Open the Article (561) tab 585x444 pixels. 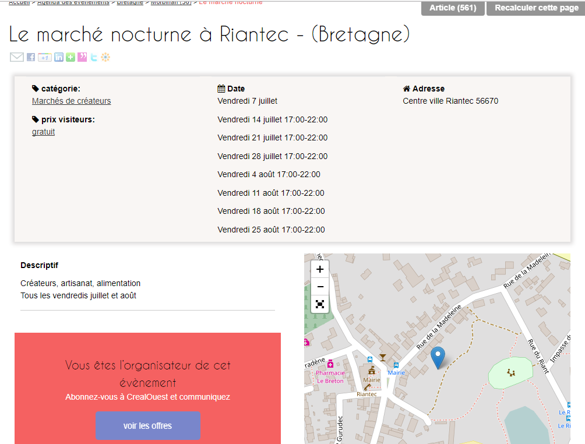[453, 8]
